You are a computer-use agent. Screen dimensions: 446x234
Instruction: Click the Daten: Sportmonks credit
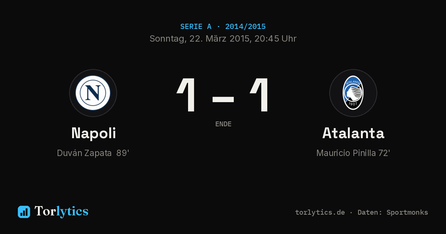(x=393, y=212)
